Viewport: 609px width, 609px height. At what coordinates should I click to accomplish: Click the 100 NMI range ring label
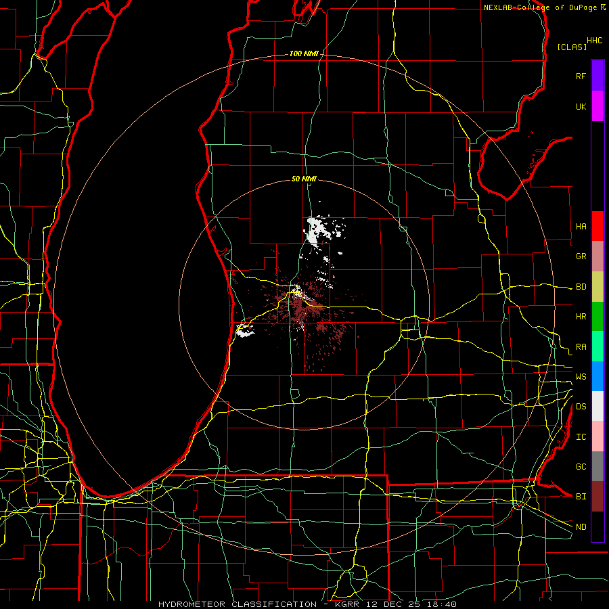point(304,53)
